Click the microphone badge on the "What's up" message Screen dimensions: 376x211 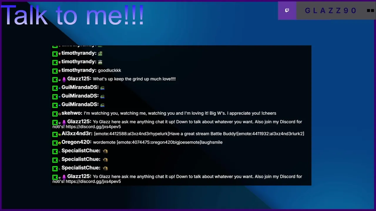[64, 79]
